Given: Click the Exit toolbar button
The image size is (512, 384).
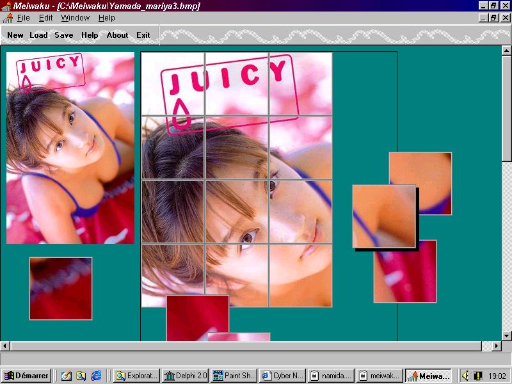Looking at the screenshot, I should (143, 35).
